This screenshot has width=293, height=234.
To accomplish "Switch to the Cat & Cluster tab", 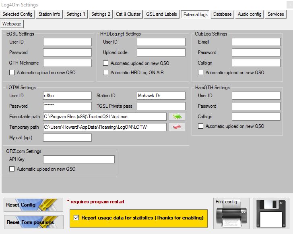I will pyautogui.click(x=128, y=14).
